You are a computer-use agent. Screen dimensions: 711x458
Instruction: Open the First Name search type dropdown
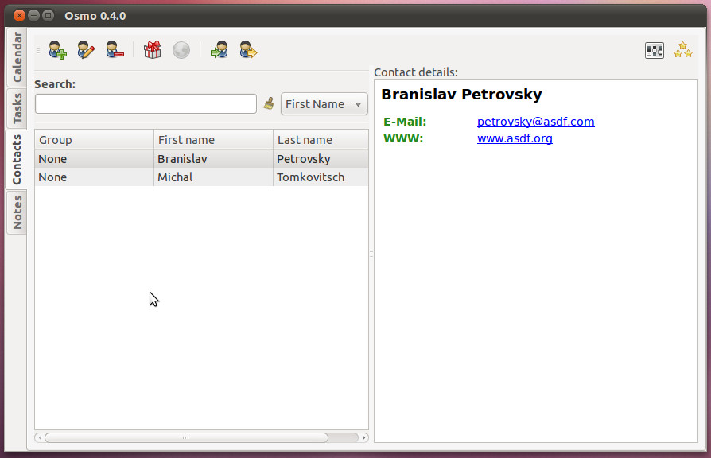pos(324,104)
